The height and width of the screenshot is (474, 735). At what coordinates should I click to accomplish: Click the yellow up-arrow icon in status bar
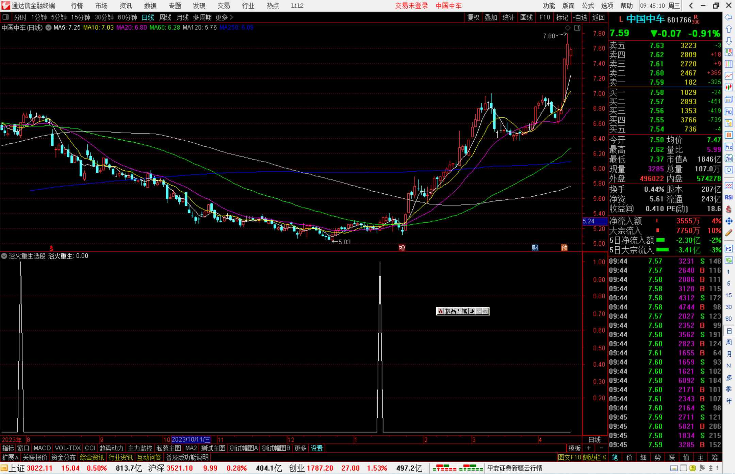coord(692,468)
